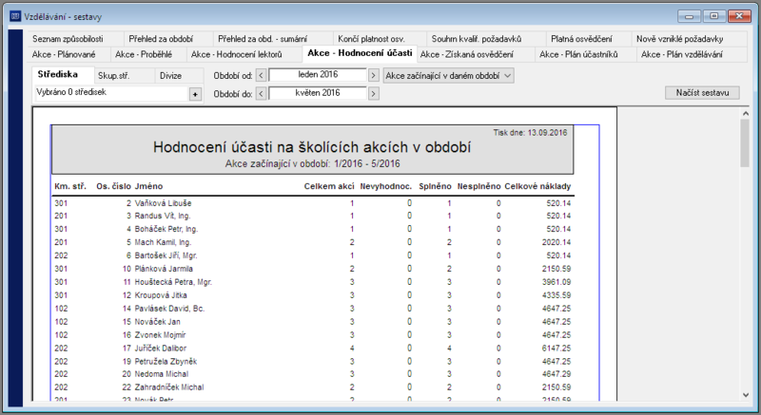Viewport: 761px width, 415px height.
Task: Click the Vybráno 0 středisek field
Action: coord(111,92)
